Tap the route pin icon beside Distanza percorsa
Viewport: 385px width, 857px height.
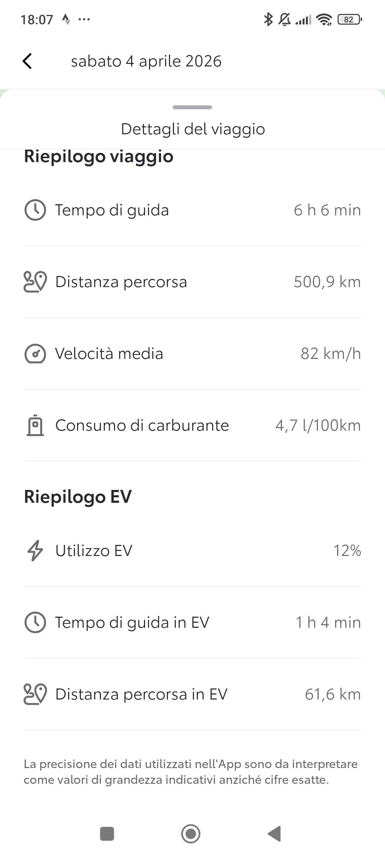(x=35, y=282)
